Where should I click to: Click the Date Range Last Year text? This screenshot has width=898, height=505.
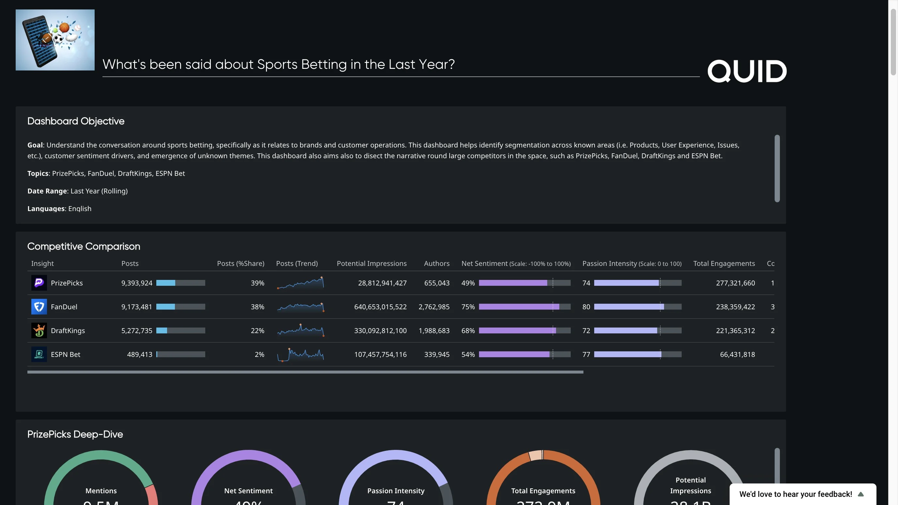77,191
